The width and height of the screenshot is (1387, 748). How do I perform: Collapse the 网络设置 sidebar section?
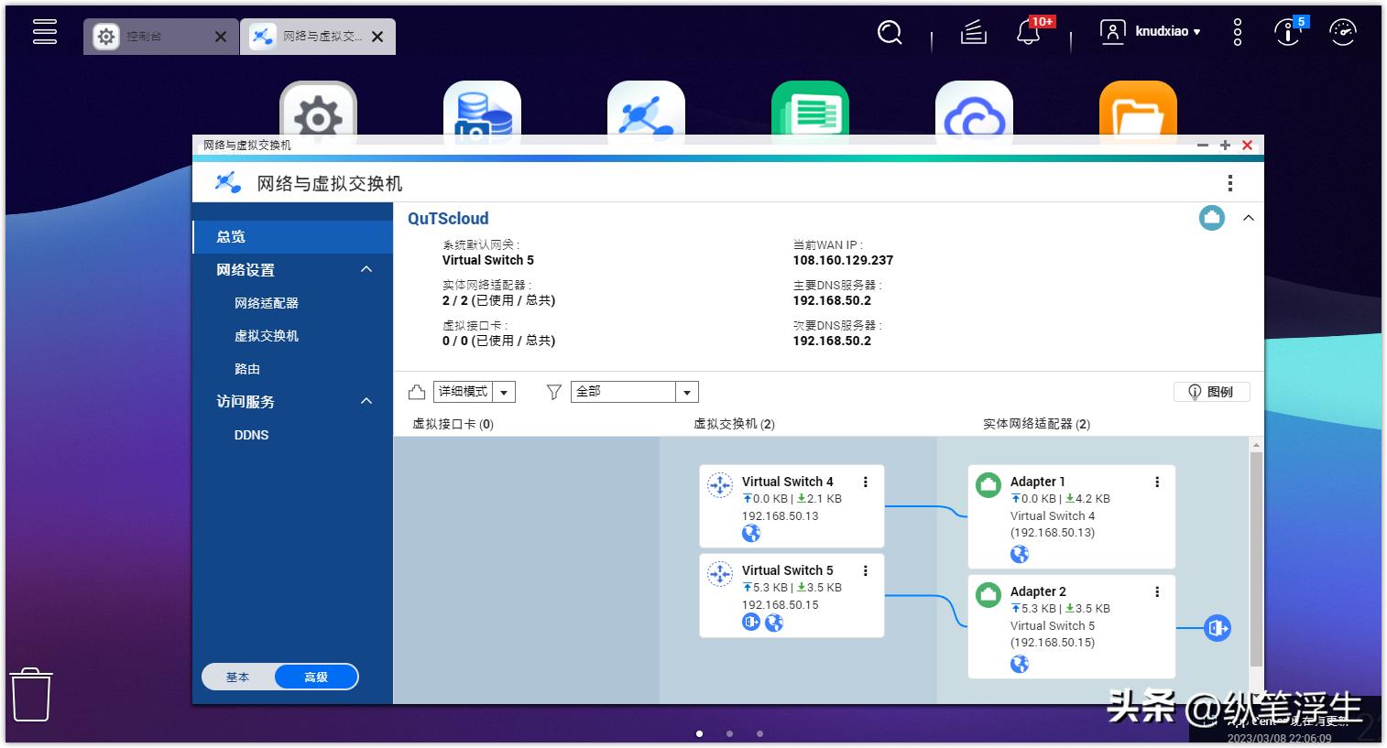point(366,270)
